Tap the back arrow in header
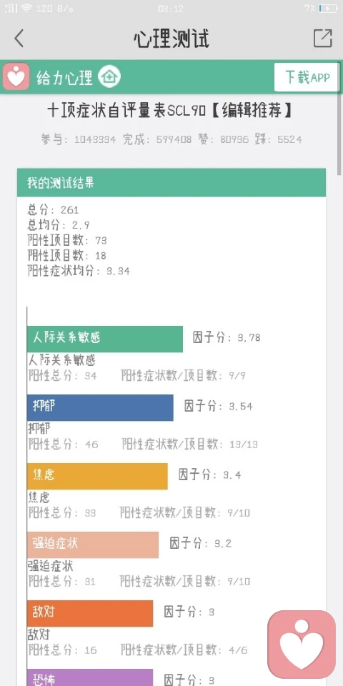Image resolution: width=343 pixels, height=686 pixels. (x=19, y=39)
